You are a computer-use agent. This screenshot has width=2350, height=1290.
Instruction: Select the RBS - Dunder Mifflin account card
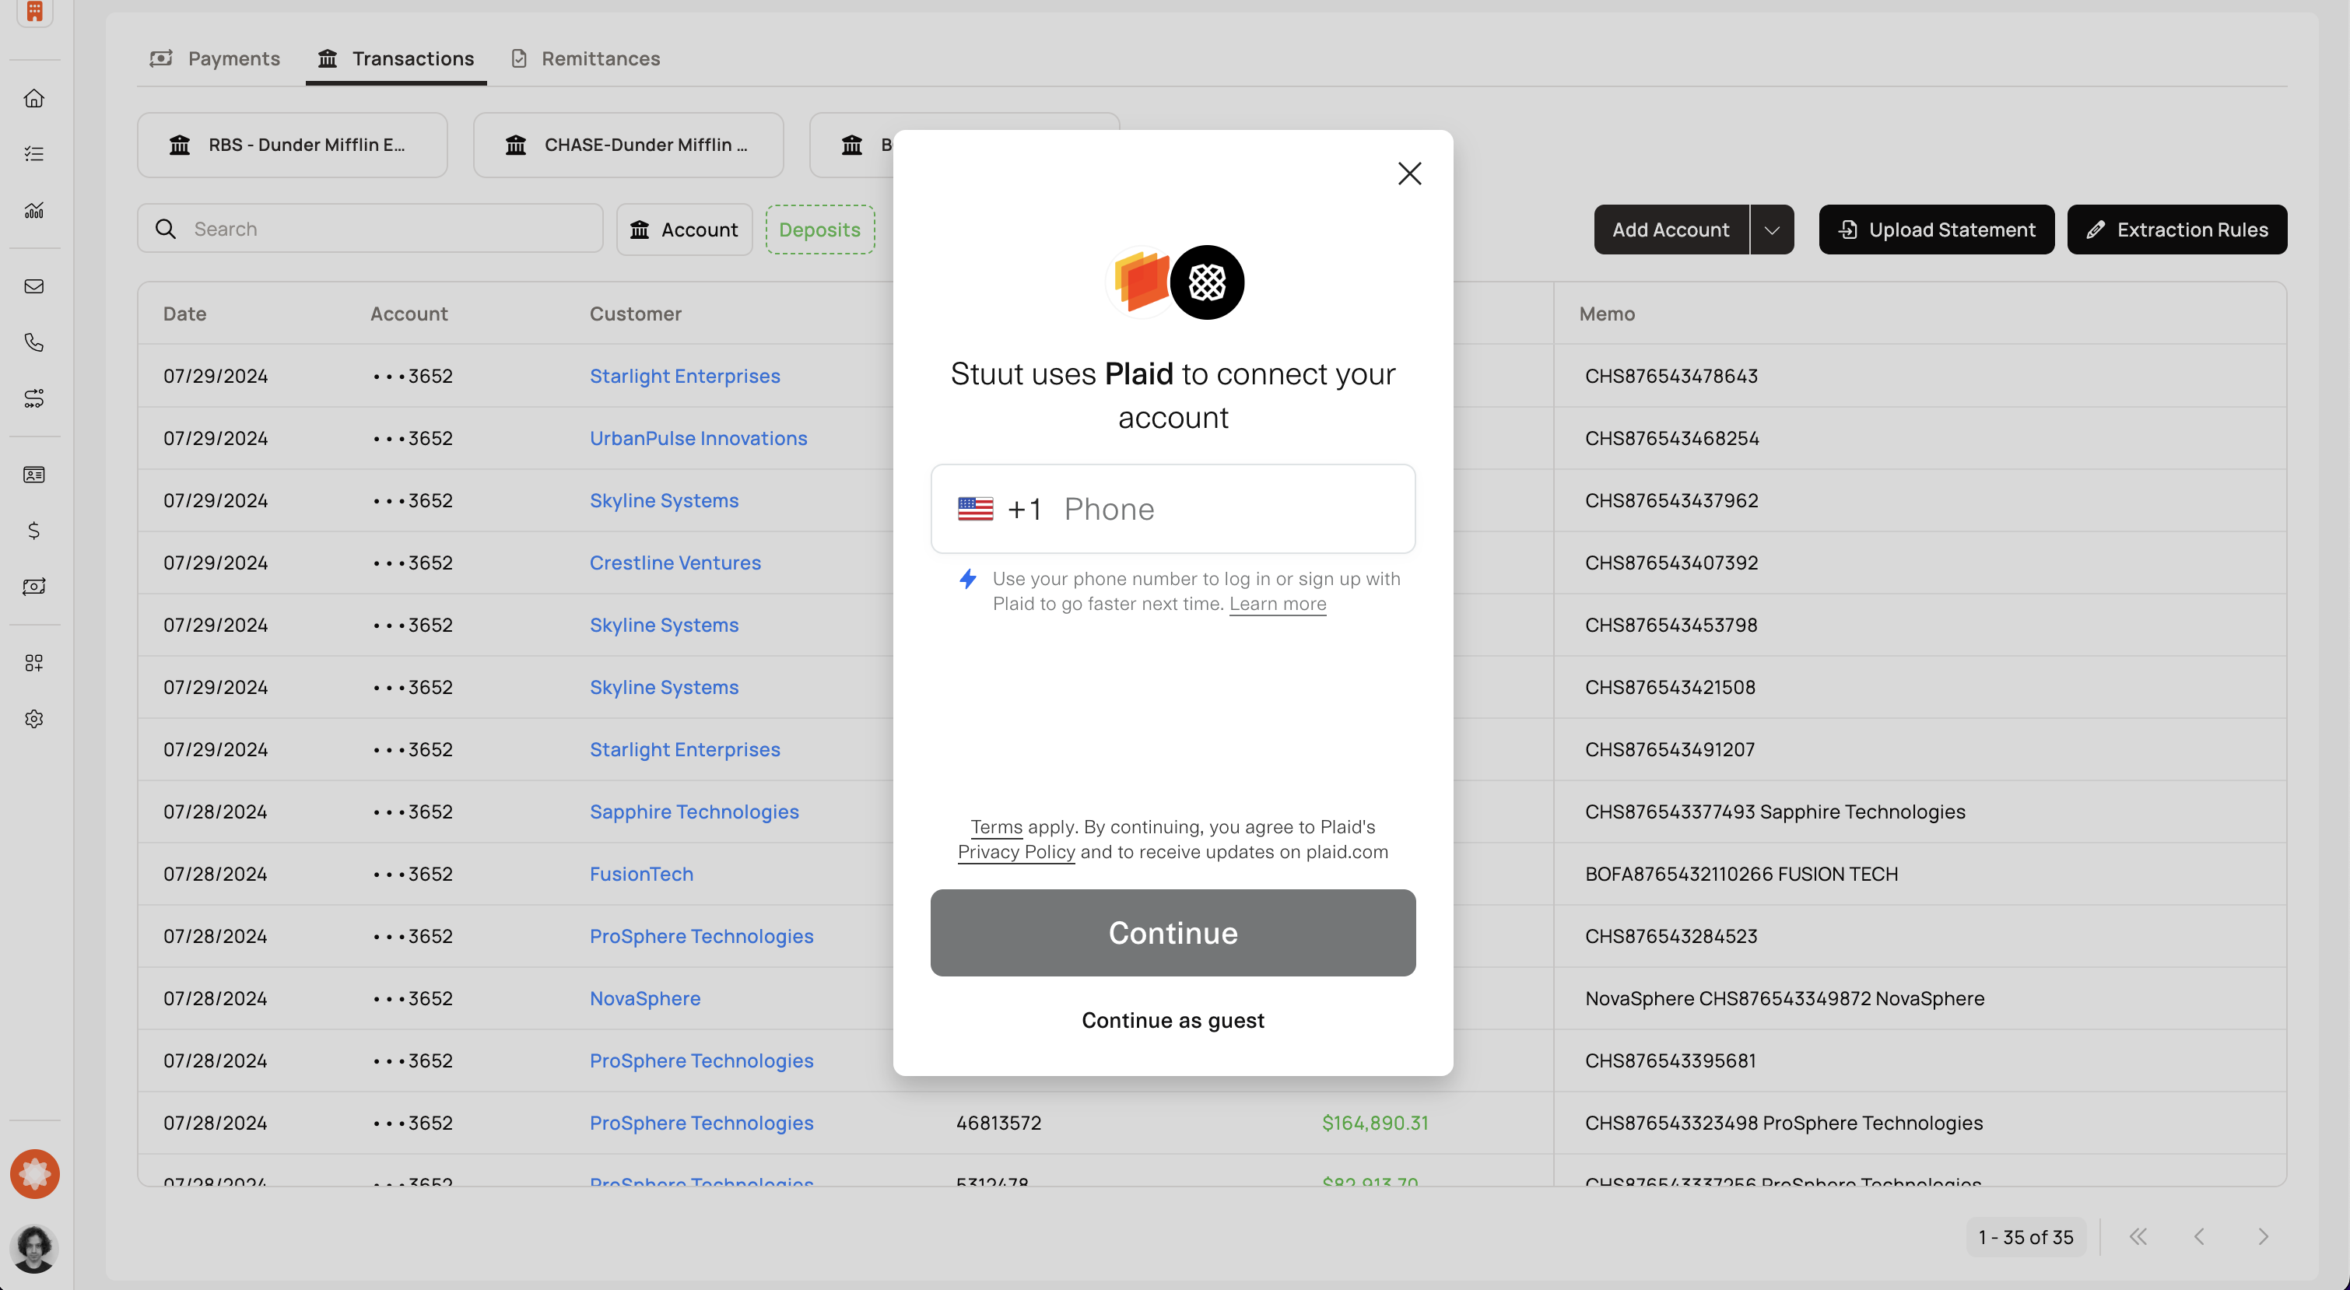click(x=292, y=145)
